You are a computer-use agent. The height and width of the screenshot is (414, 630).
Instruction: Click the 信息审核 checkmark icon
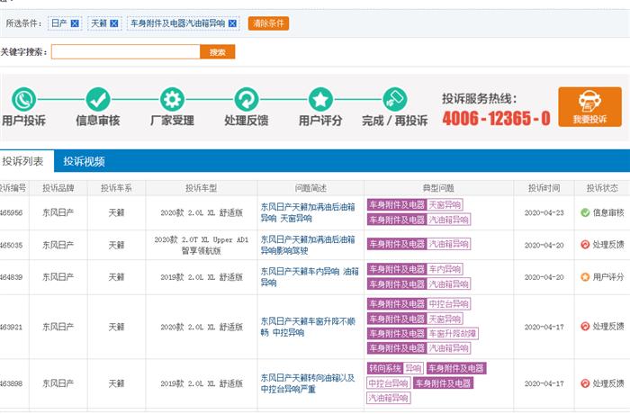(98, 99)
